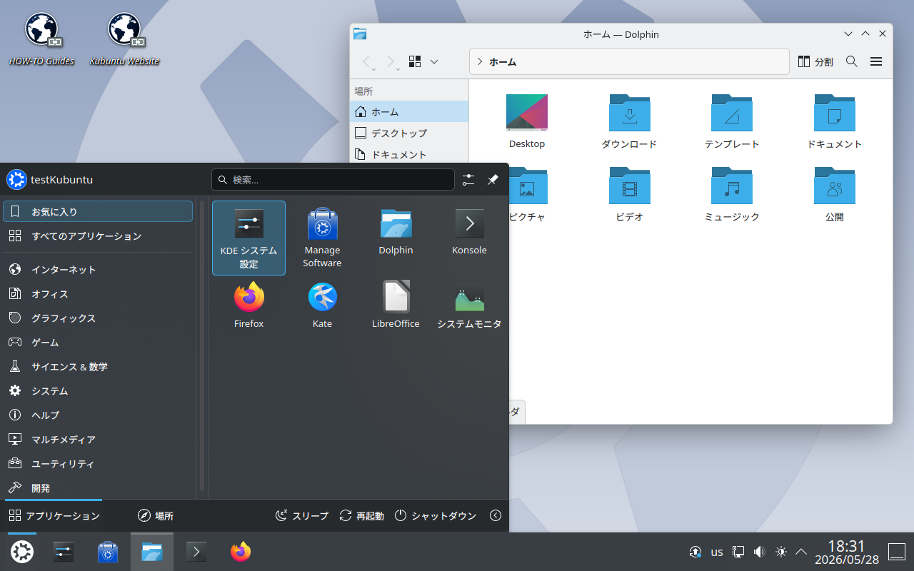Viewport: 914px width, 571px height.
Task: Click the Konsole icon on the taskbar
Action: pyautogui.click(x=196, y=552)
